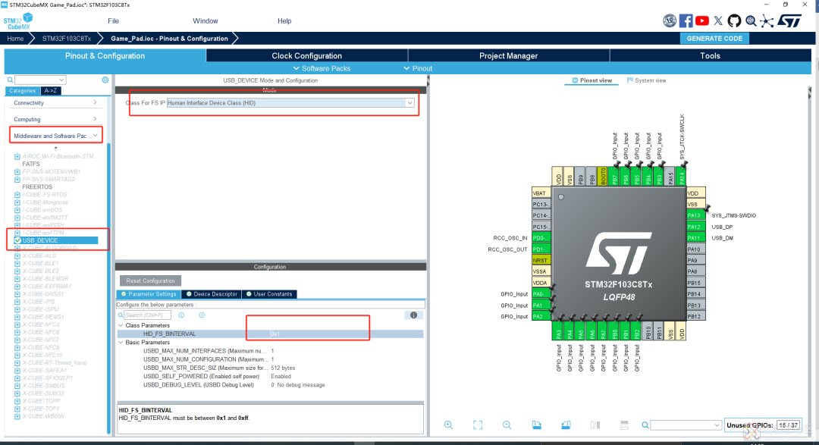Open the File menu
819x445 pixels.
point(113,21)
